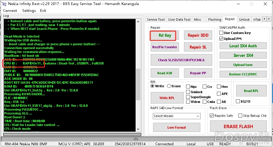Enable the XG213 checkbox
The image size is (273, 147).
pyautogui.click(x=243, y=101)
